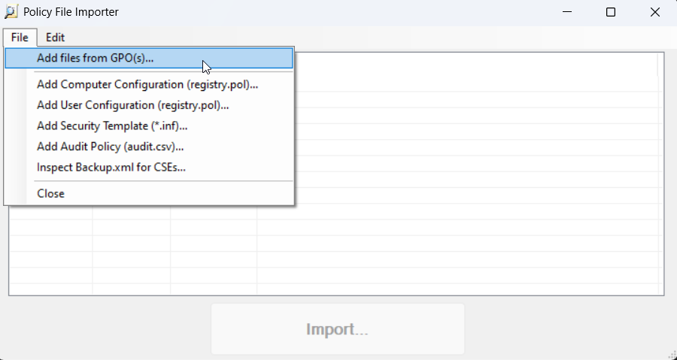Viewport: 677px width, 360px height.
Task: Open the Edit menu
Action: 55,38
